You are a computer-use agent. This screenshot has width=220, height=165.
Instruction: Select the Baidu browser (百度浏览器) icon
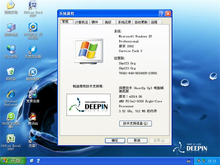coord(33,49)
